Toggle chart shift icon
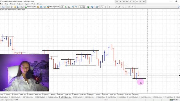Screen dimensions: 180x101 84,7
